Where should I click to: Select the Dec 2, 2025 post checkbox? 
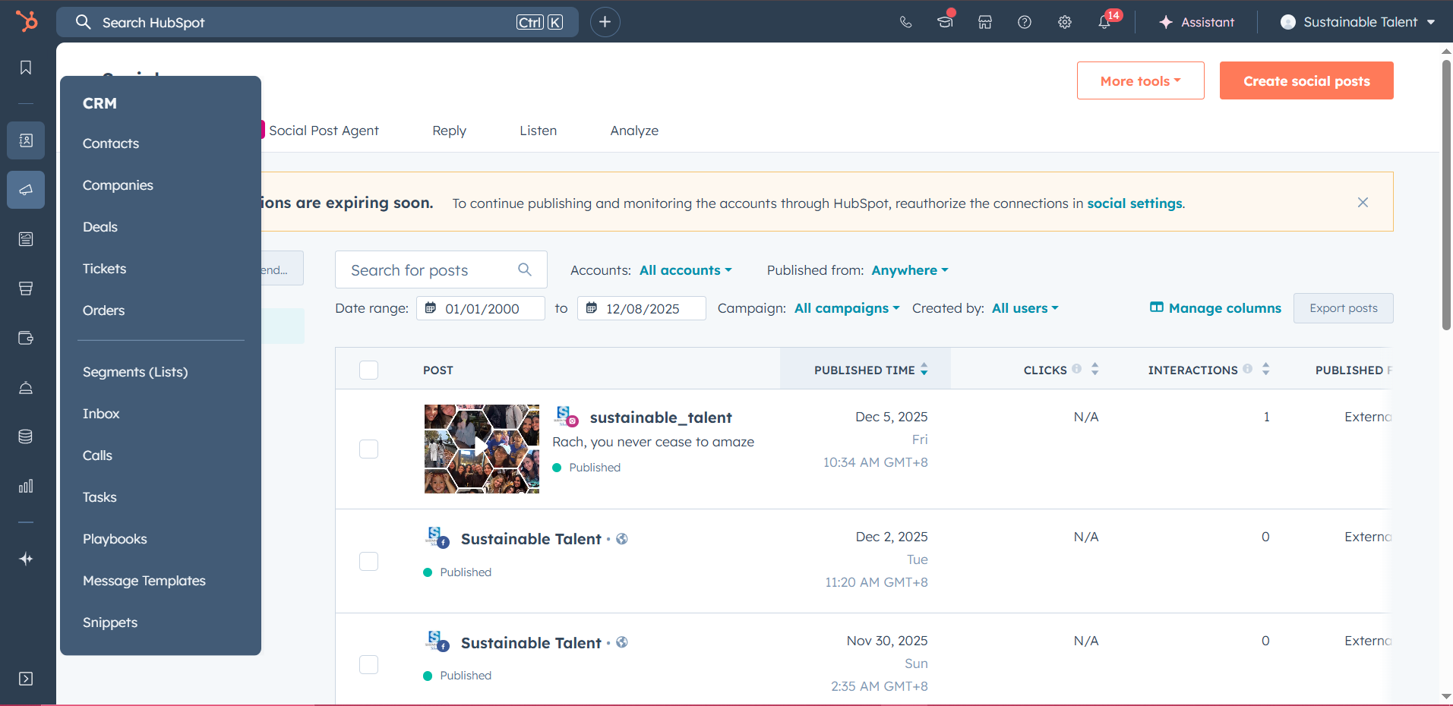point(368,561)
